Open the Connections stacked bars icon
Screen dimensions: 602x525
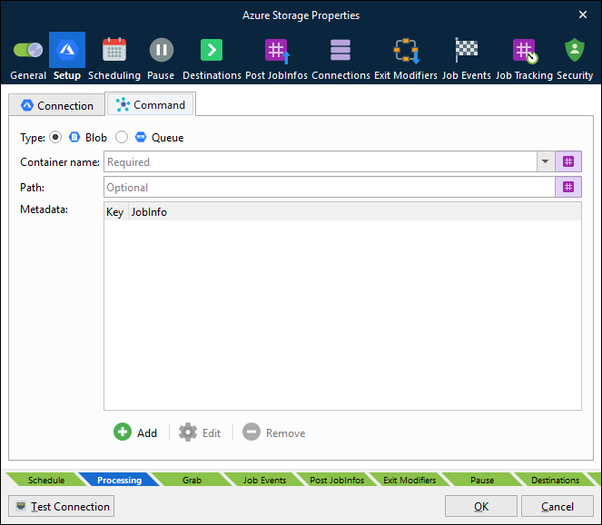point(340,50)
